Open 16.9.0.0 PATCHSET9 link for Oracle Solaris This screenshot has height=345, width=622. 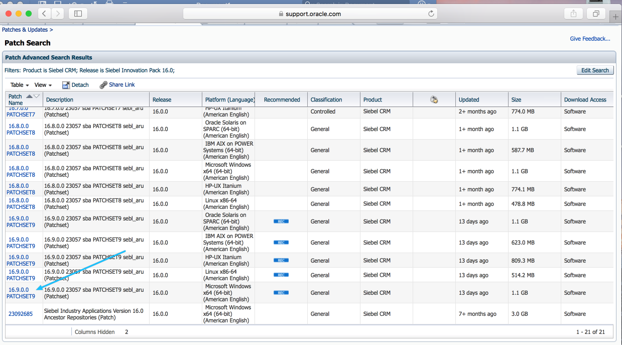(21, 222)
